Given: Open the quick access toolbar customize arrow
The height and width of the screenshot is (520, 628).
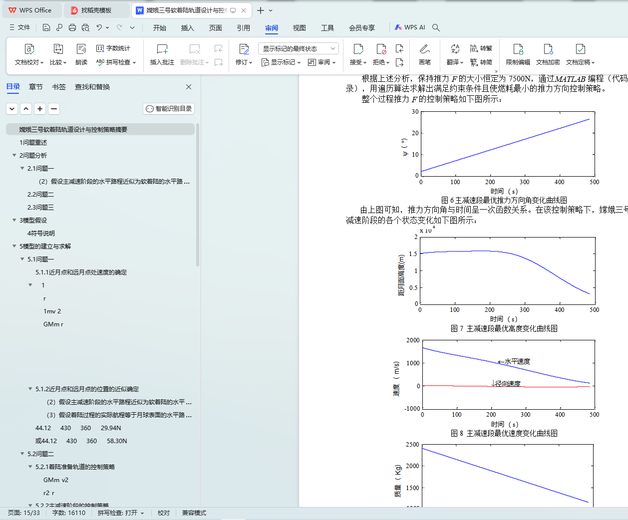Looking at the screenshot, I should (x=132, y=27).
